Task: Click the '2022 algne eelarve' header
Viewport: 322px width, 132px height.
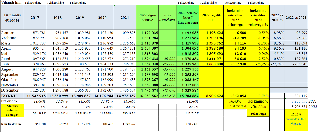Action: (x=147, y=18)
